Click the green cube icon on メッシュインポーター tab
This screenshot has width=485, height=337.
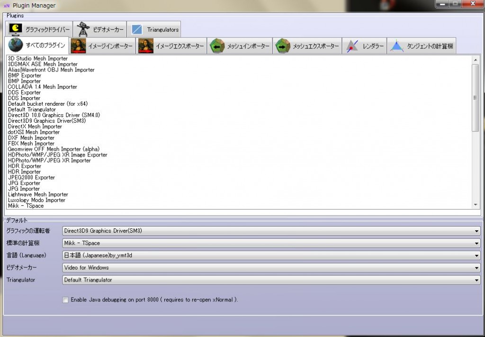tap(217, 46)
